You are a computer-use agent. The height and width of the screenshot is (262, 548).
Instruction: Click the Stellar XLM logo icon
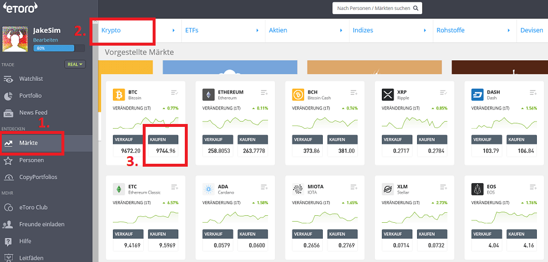point(388,189)
